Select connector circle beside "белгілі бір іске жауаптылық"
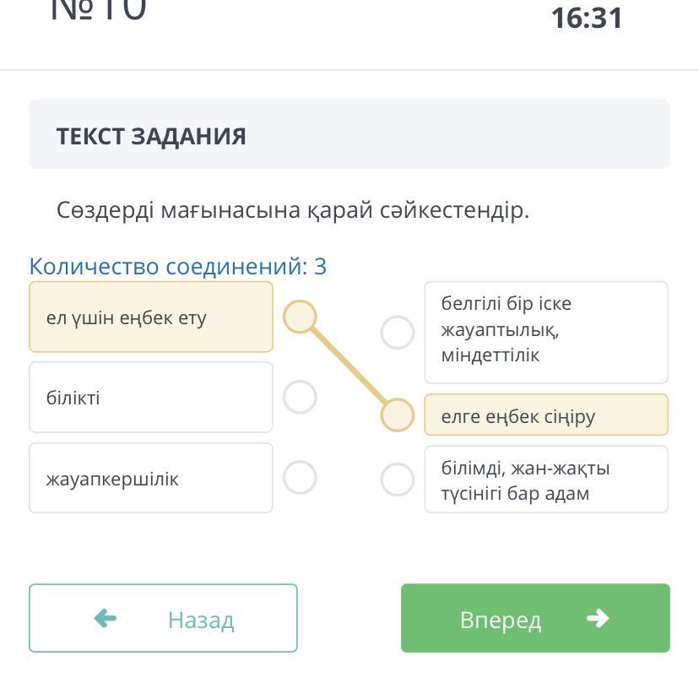This screenshot has height=699, width=699. [x=398, y=333]
